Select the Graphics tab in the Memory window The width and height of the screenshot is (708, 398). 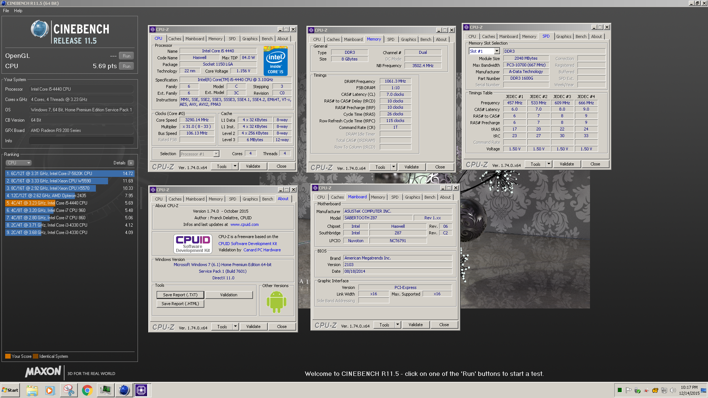click(x=408, y=39)
